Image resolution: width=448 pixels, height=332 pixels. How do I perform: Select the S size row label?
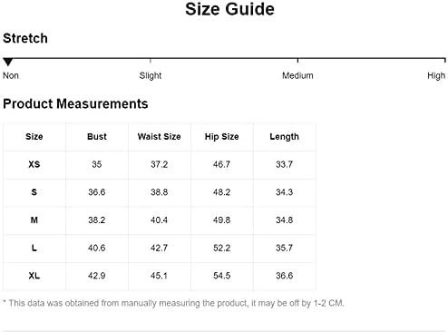34,192
